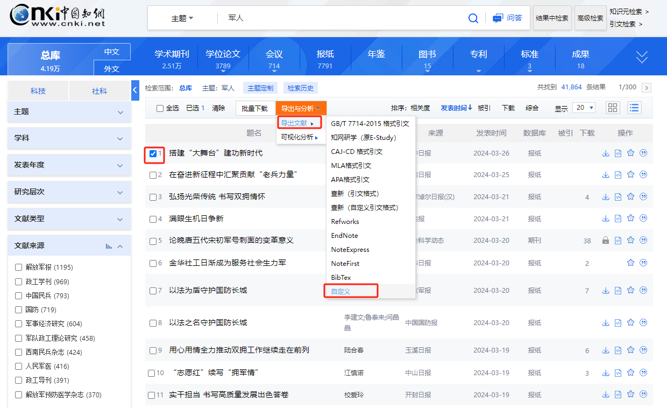Open the 文献来源 chart visualization icon
The image size is (667, 408).
pyautogui.click(x=109, y=246)
